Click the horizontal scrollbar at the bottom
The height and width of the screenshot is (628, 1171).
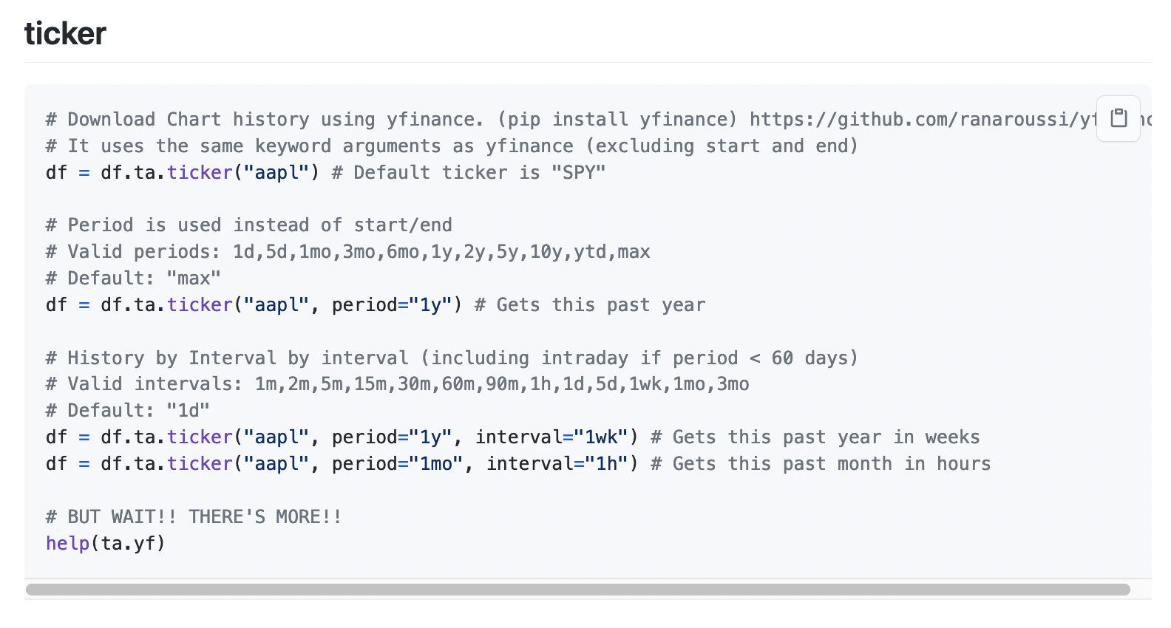point(577,587)
